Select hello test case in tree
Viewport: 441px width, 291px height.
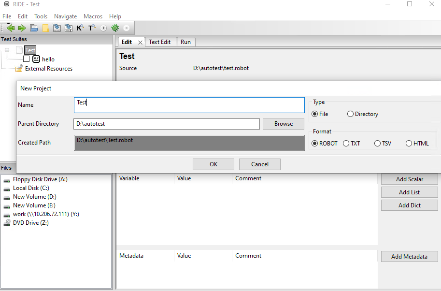pos(48,59)
